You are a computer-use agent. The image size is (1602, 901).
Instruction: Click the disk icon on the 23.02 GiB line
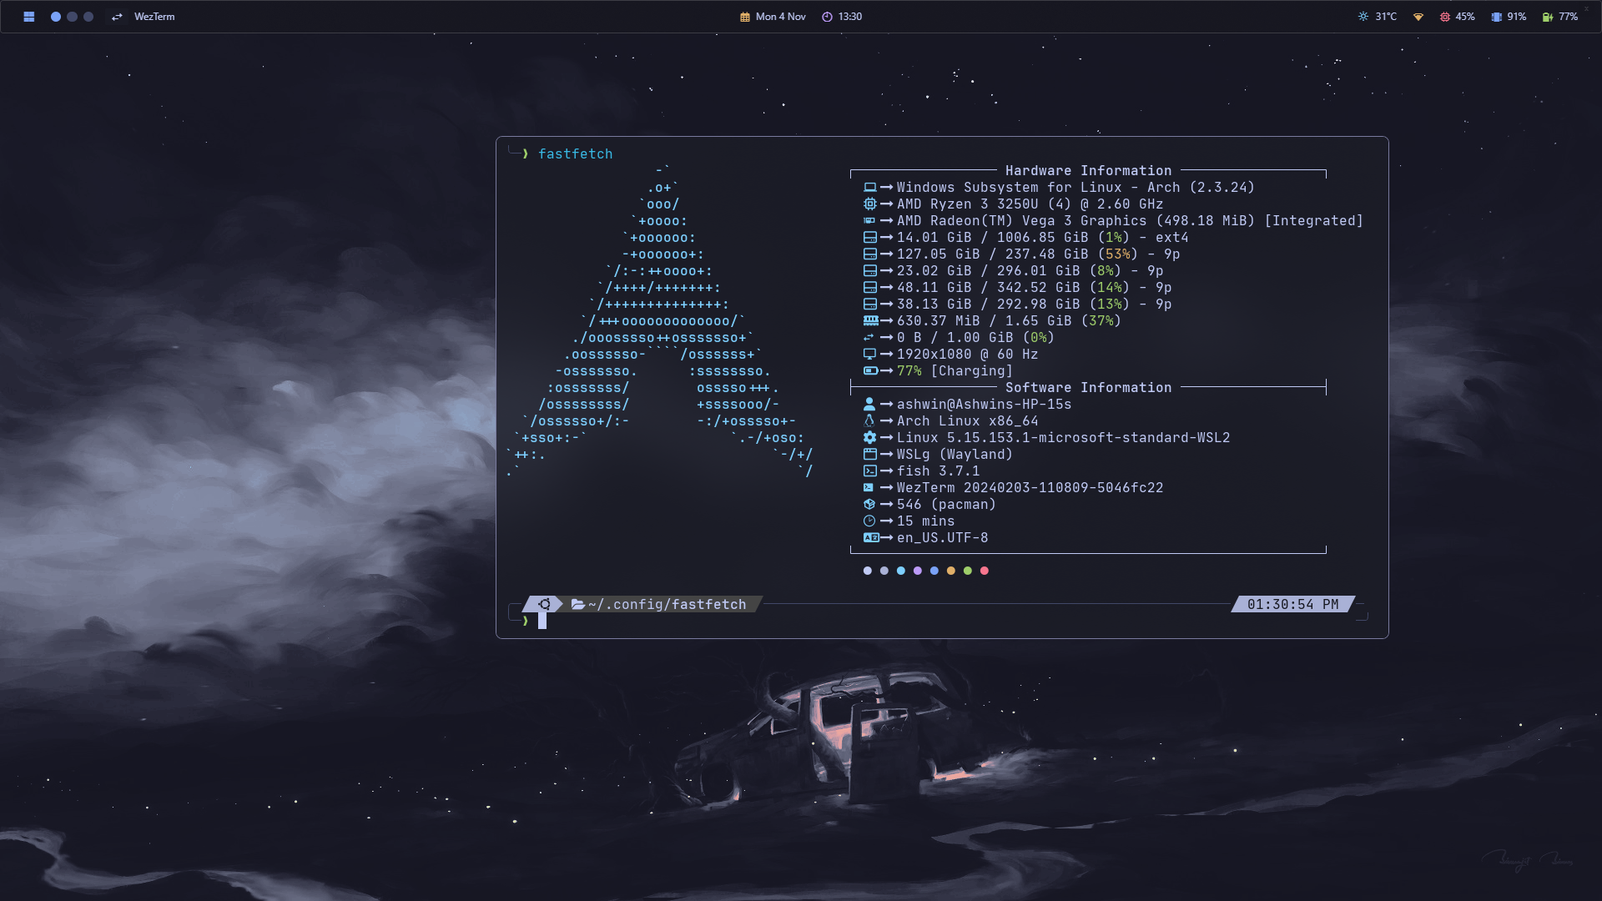pos(869,271)
